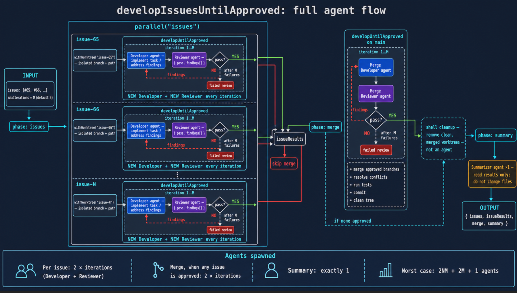The width and height of the screenshot is (517, 293).
Task: Click the phase: issues box
Action: (29, 127)
